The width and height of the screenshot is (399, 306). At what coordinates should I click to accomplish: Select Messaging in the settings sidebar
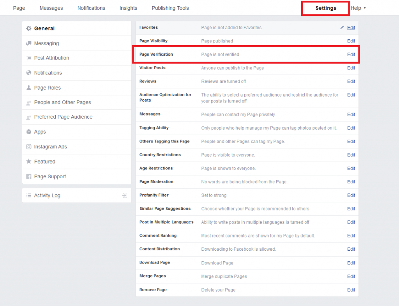click(x=77, y=44)
